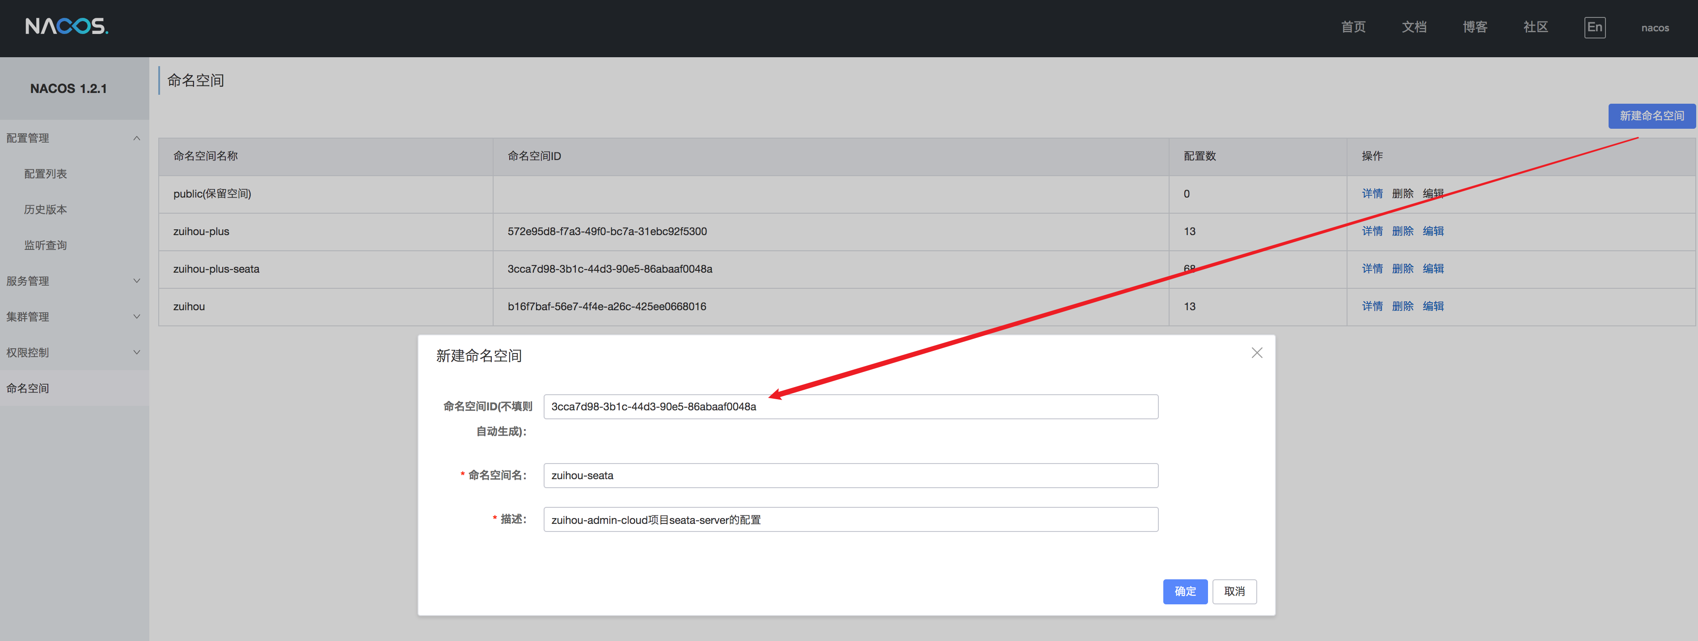
Task: Select 命名空间 in the sidebar
Action: tap(28, 388)
